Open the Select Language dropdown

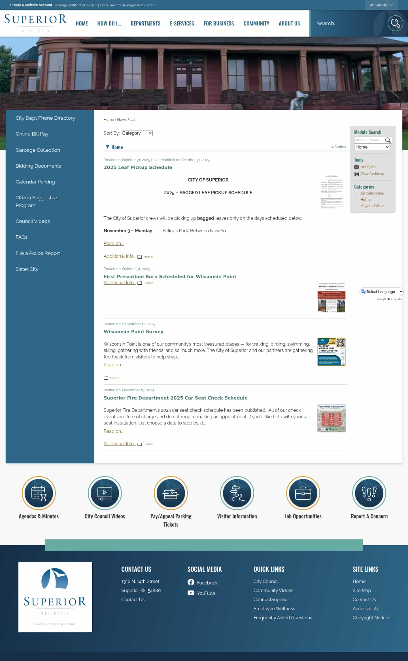[x=382, y=292]
